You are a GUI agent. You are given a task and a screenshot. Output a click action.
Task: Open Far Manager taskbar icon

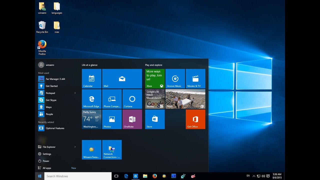pyautogui.click(x=174, y=176)
